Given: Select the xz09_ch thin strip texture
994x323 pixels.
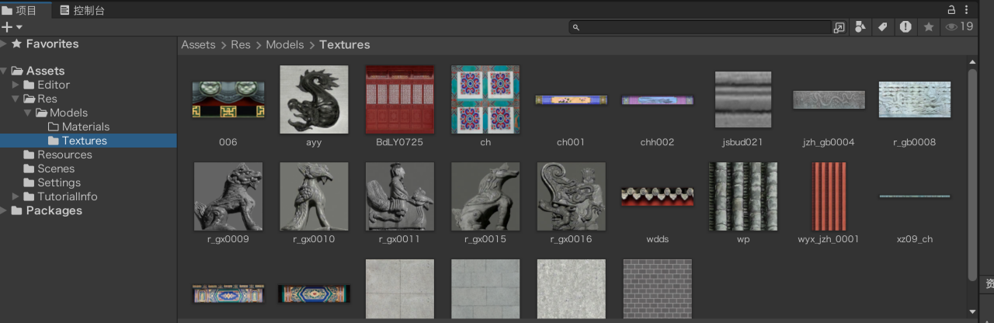Looking at the screenshot, I should pos(915,196).
